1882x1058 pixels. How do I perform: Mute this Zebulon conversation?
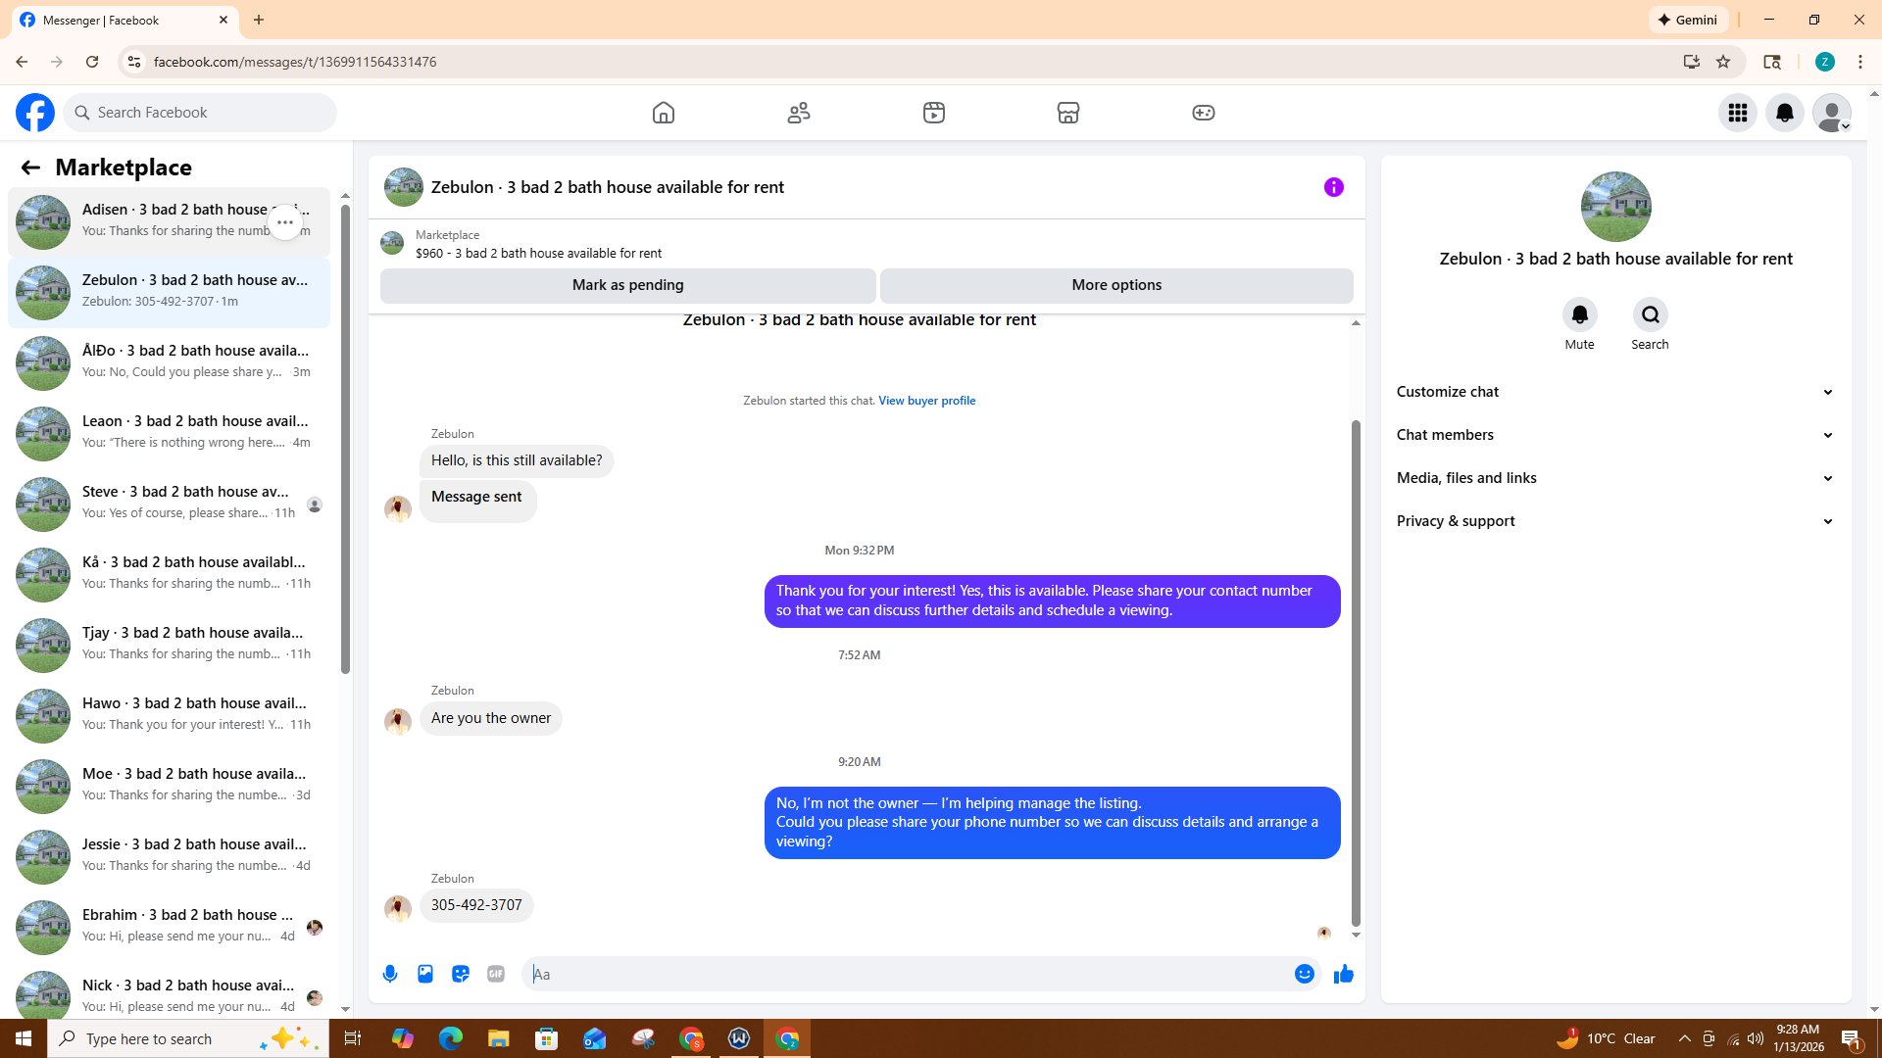[x=1579, y=315]
